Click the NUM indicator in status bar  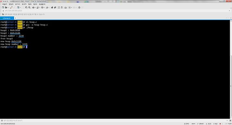coord(230,124)
